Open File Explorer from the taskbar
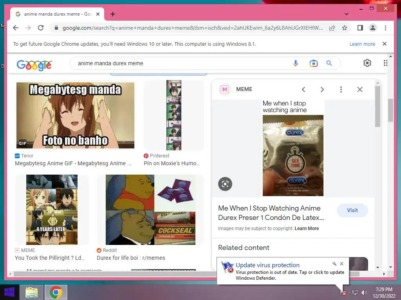This screenshot has width=401, height=300. pyautogui.click(x=31, y=292)
